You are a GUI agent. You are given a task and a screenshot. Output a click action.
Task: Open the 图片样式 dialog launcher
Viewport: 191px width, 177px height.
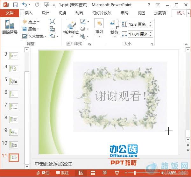pos(90,44)
